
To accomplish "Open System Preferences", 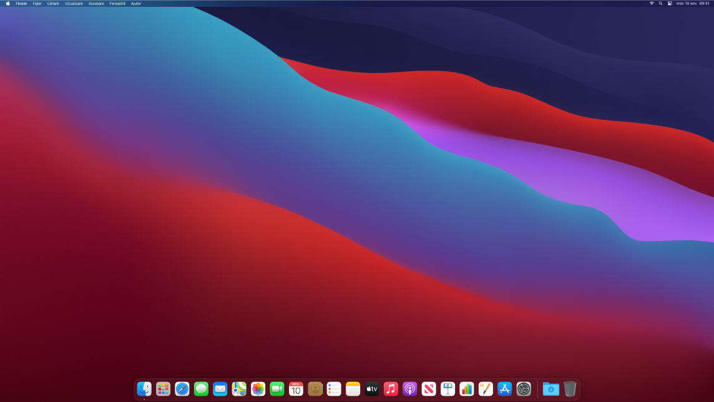I will pos(523,389).
